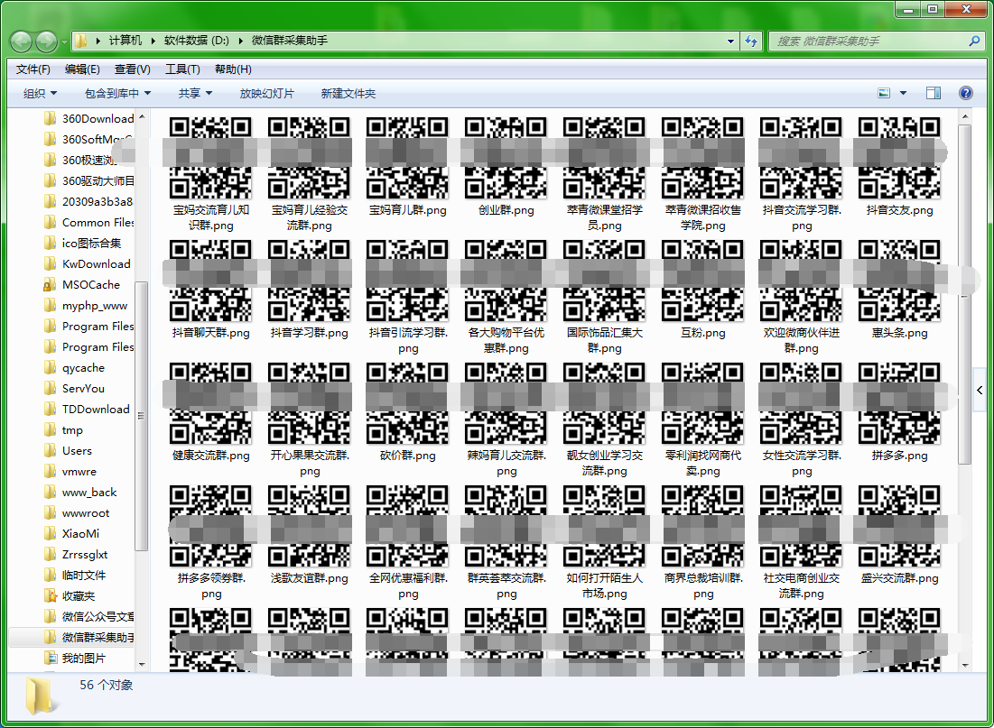The image size is (994, 728).
Task: Open the 组织 dropdown menu
Action: coord(40,94)
